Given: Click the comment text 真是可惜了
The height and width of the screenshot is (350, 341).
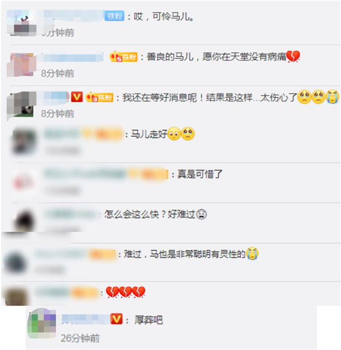Looking at the screenshot, I should 200,174.
